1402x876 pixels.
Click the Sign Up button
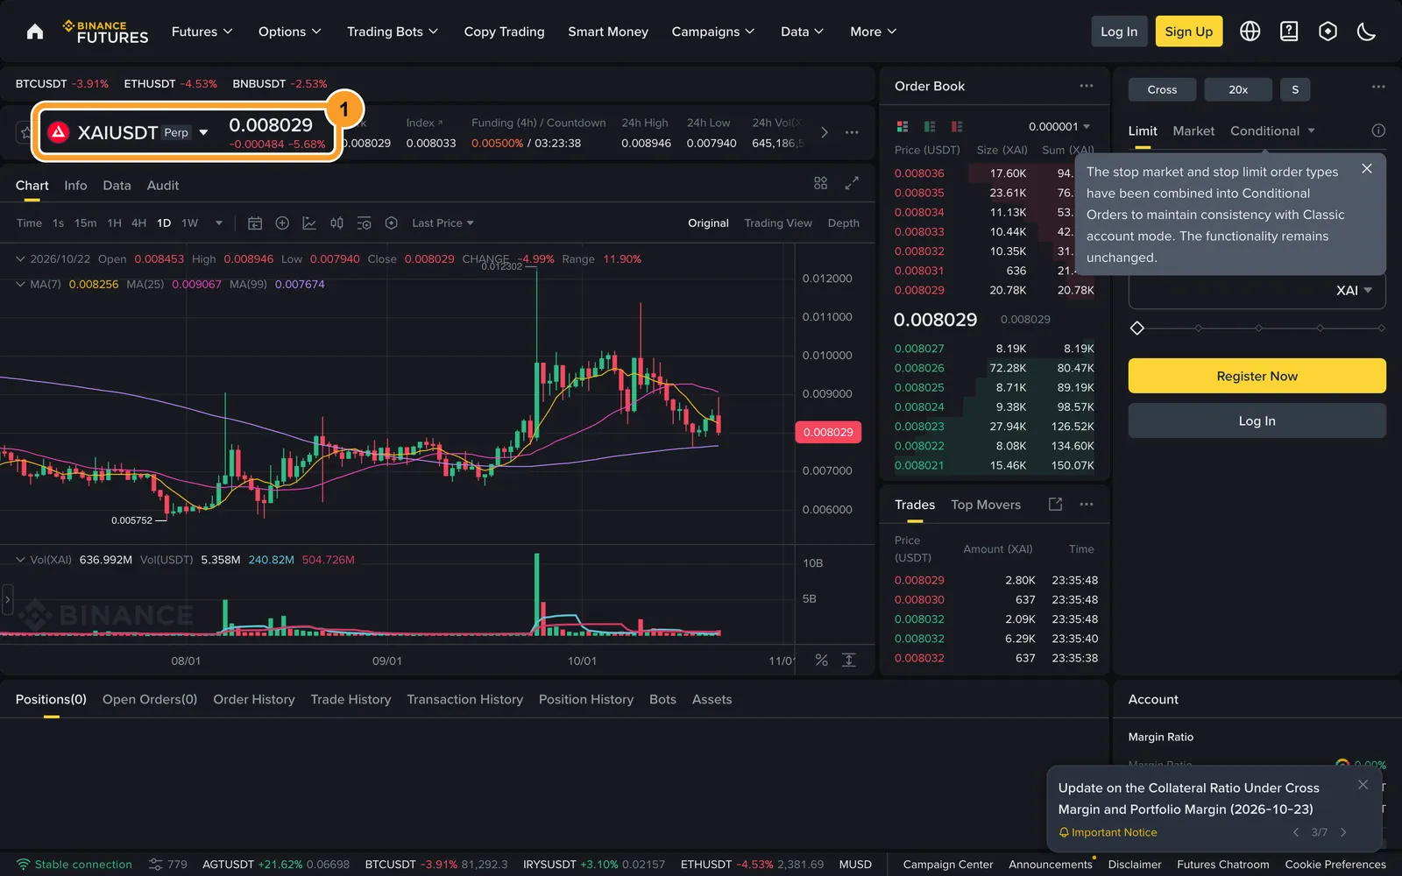point(1189,32)
